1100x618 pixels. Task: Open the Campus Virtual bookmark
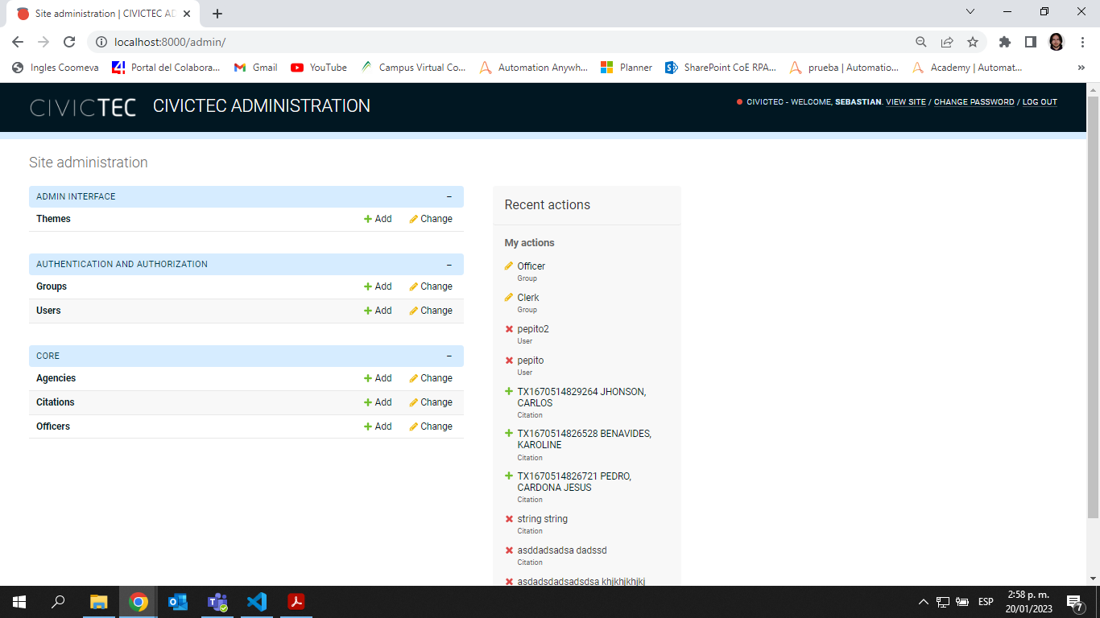(413, 68)
